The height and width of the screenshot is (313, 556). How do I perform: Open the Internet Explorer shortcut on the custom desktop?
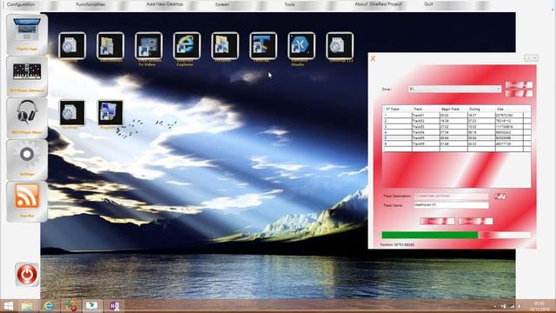pos(187,45)
